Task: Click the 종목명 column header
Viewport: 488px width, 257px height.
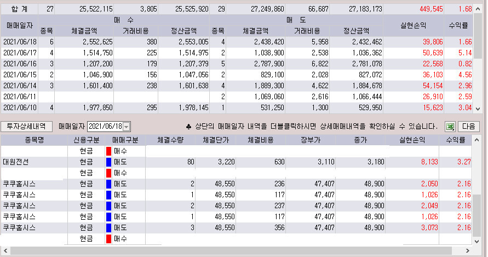Action: click(35, 140)
